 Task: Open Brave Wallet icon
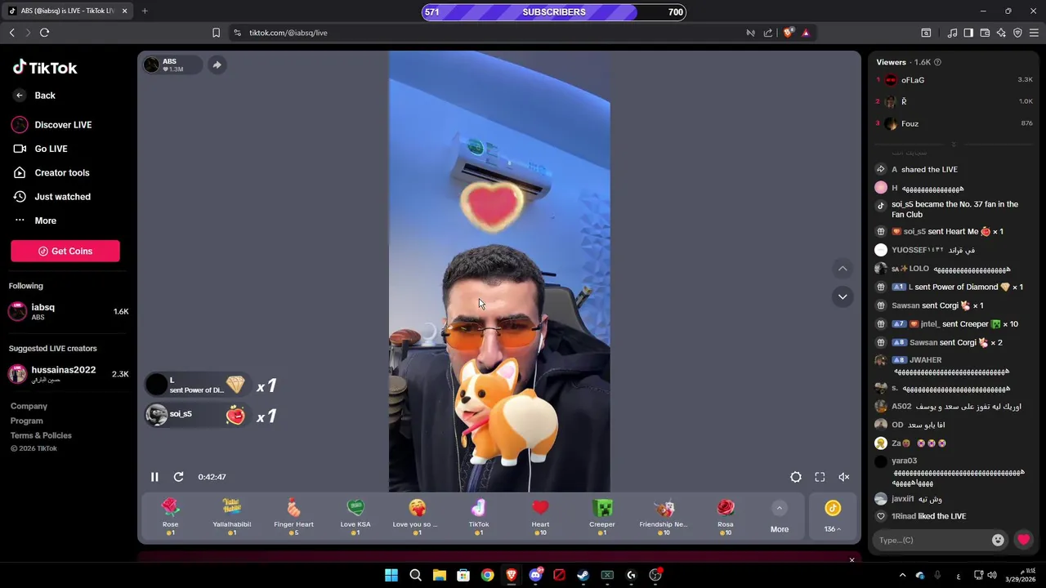pos(985,33)
